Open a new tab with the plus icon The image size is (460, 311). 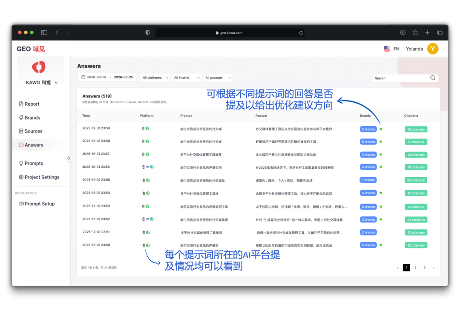point(427,32)
